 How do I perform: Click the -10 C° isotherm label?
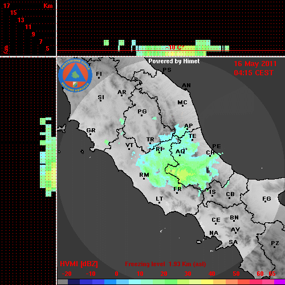tap(174, 47)
